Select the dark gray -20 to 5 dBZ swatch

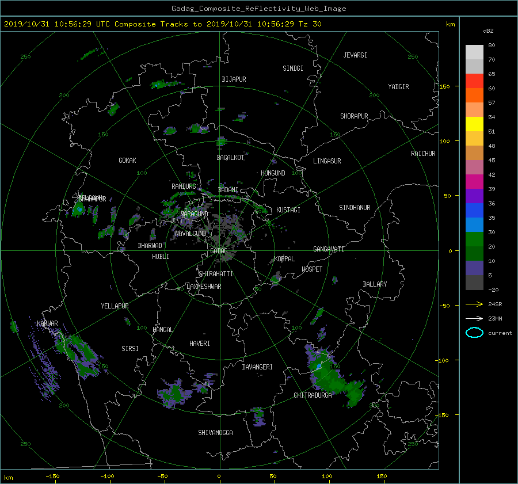pyautogui.click(x=474, y=283)
